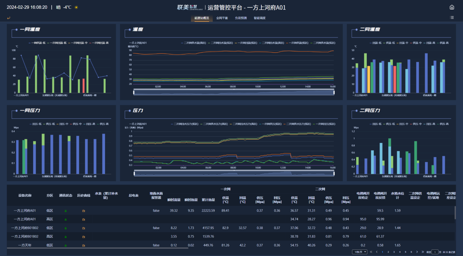Open the 10条/页 page size dropdown
The image size is (463, 256).
tap(359, 252)
